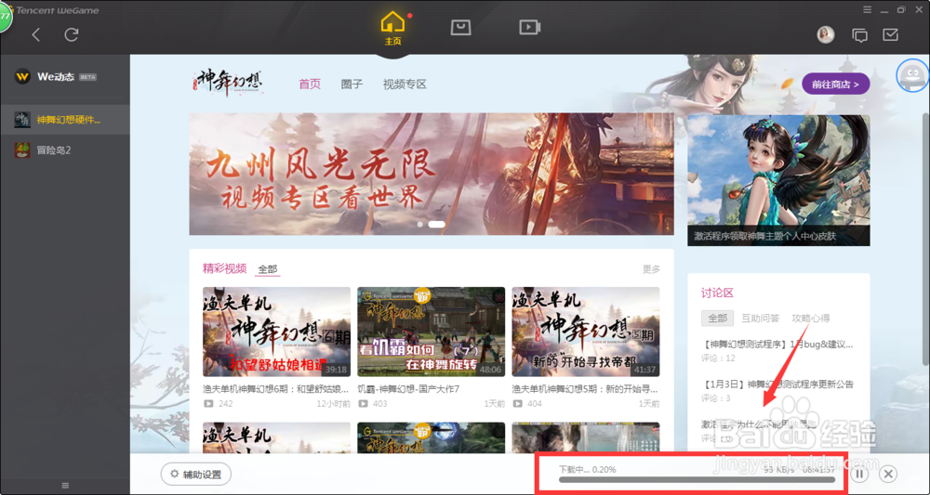Viewport: 930px width, 495px height.
Task: Open the 主页 home icon
Action: click(x=392, y=28)
